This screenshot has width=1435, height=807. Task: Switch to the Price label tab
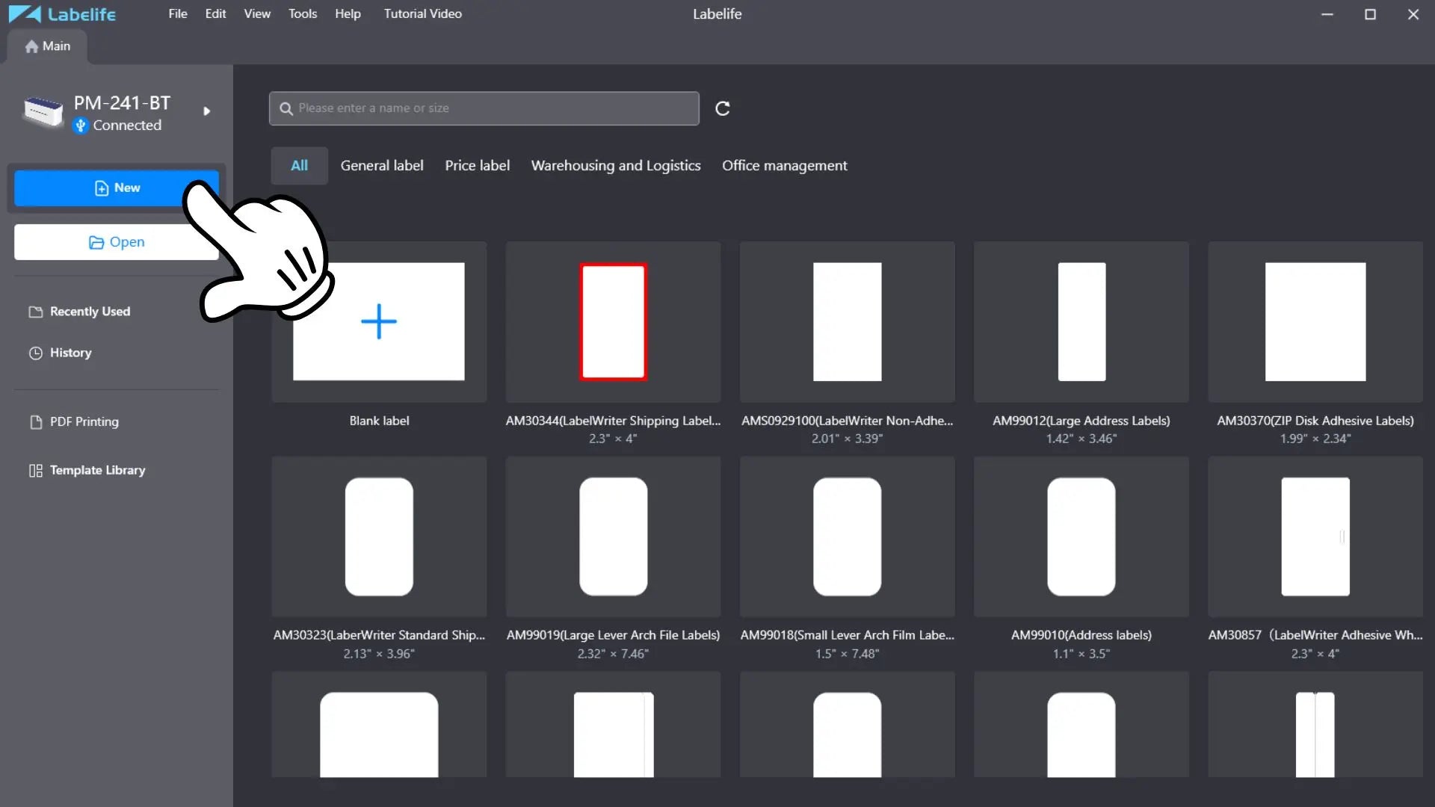click(477, 166)
